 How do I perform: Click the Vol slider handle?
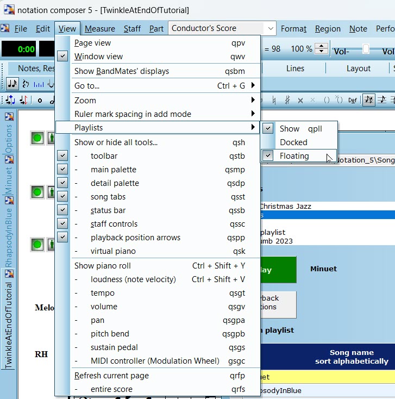pos(366,49)
